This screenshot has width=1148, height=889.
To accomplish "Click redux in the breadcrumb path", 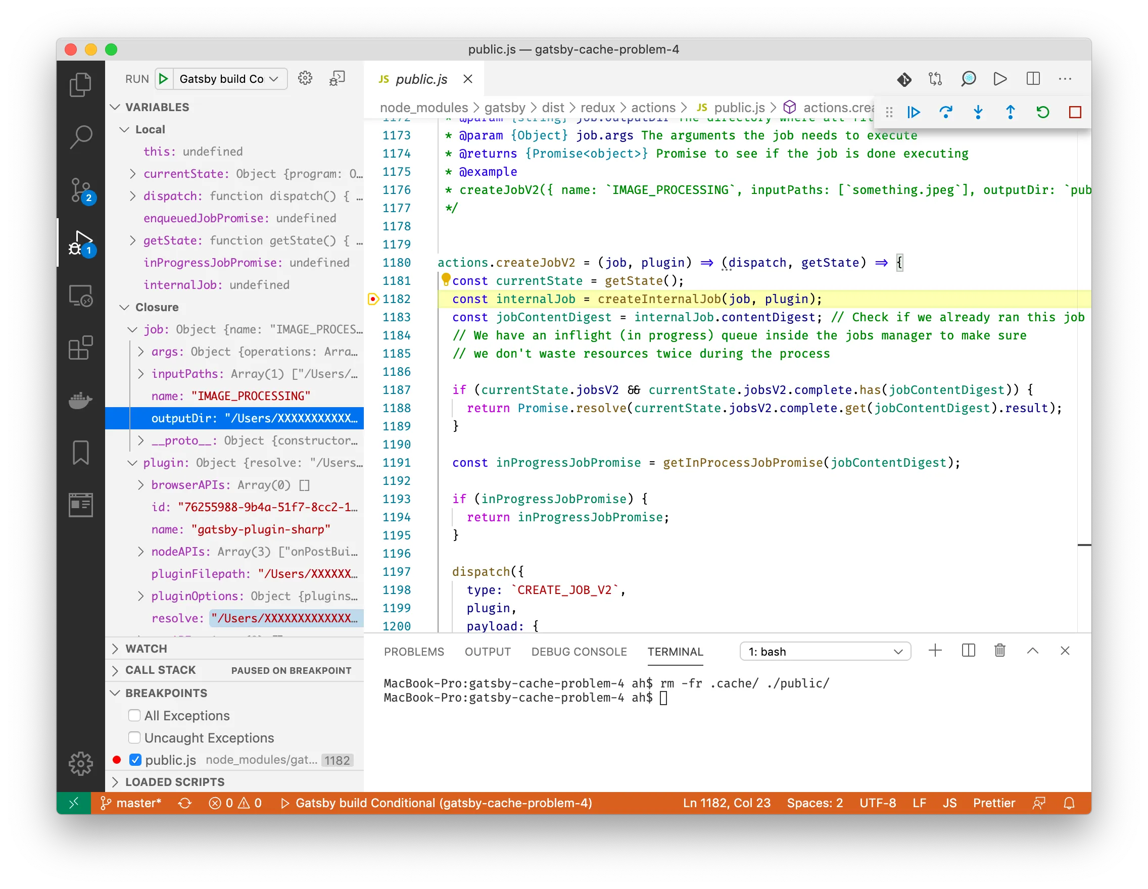I will pos(597,108).
